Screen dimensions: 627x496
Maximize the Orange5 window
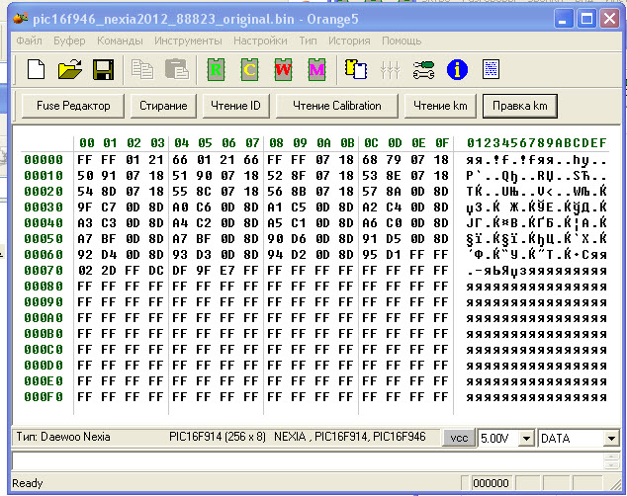pyautogui.click(x=586, y=19)
